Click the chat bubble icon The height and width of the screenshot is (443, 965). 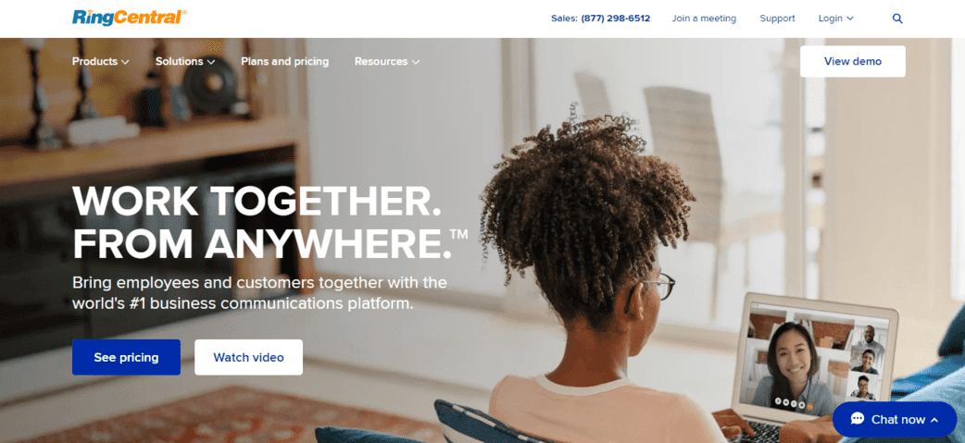[858, 419]
